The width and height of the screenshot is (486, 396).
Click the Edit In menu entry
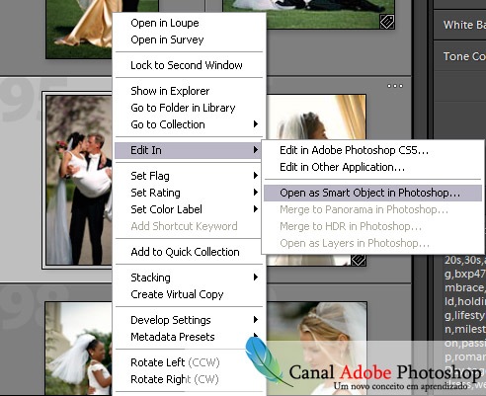coord(189,150)
